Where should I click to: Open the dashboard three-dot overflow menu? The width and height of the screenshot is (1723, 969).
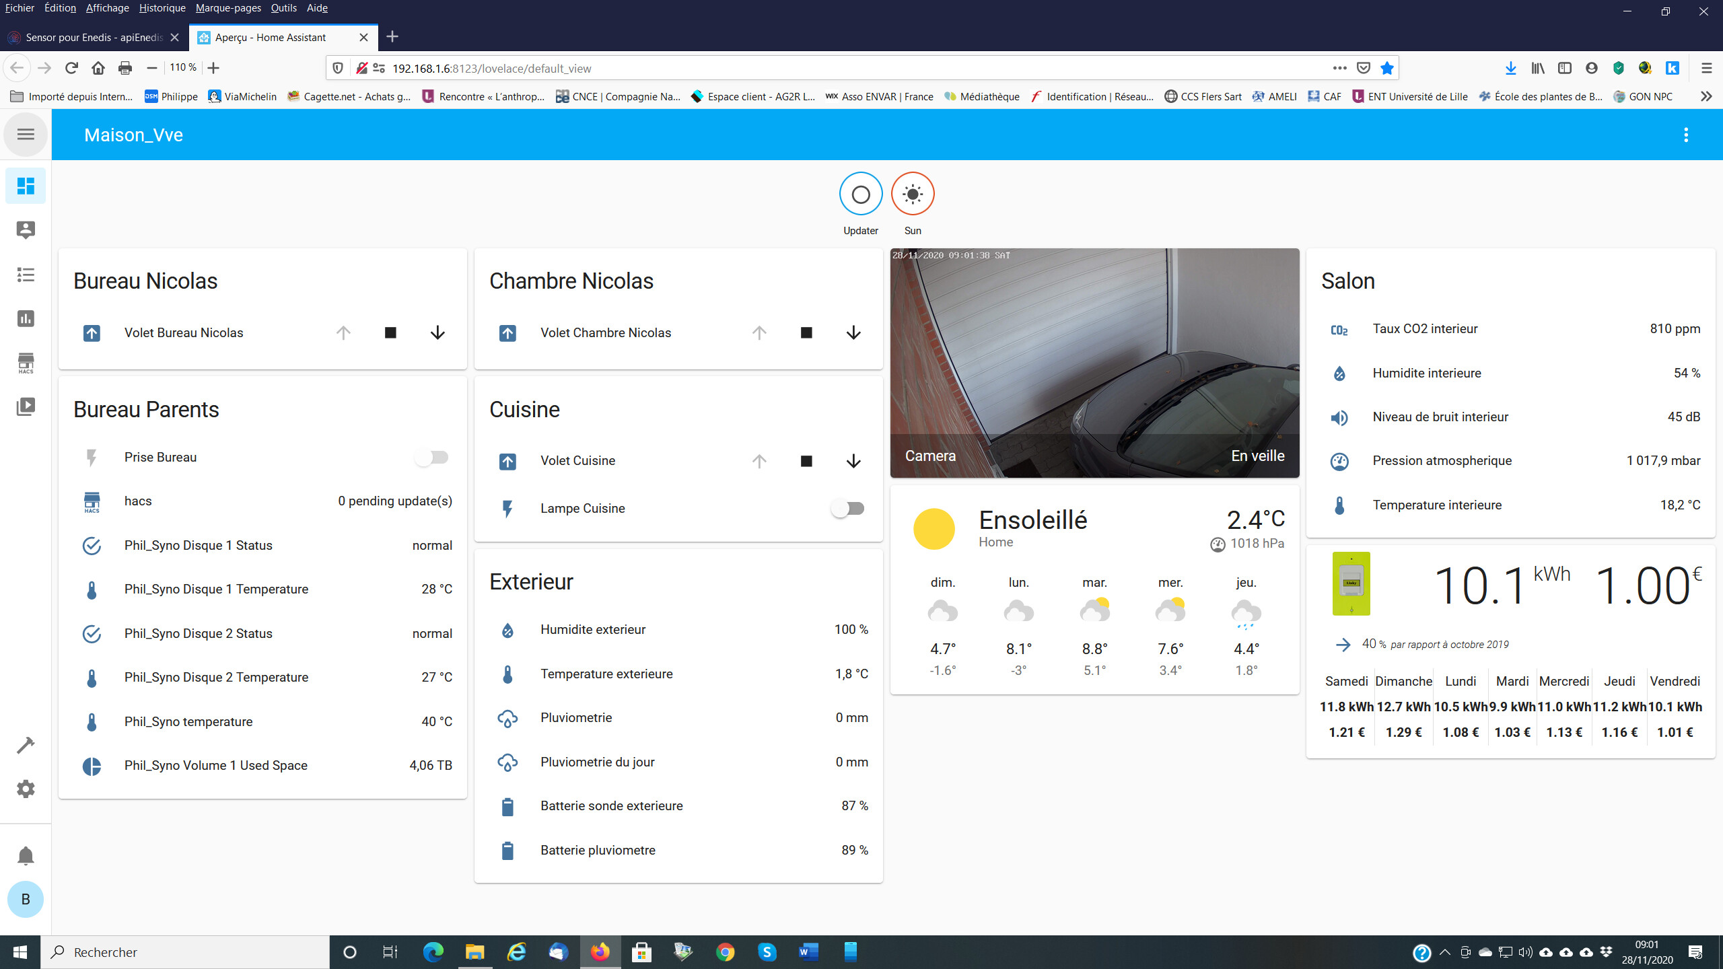(x=1686, y=135)
